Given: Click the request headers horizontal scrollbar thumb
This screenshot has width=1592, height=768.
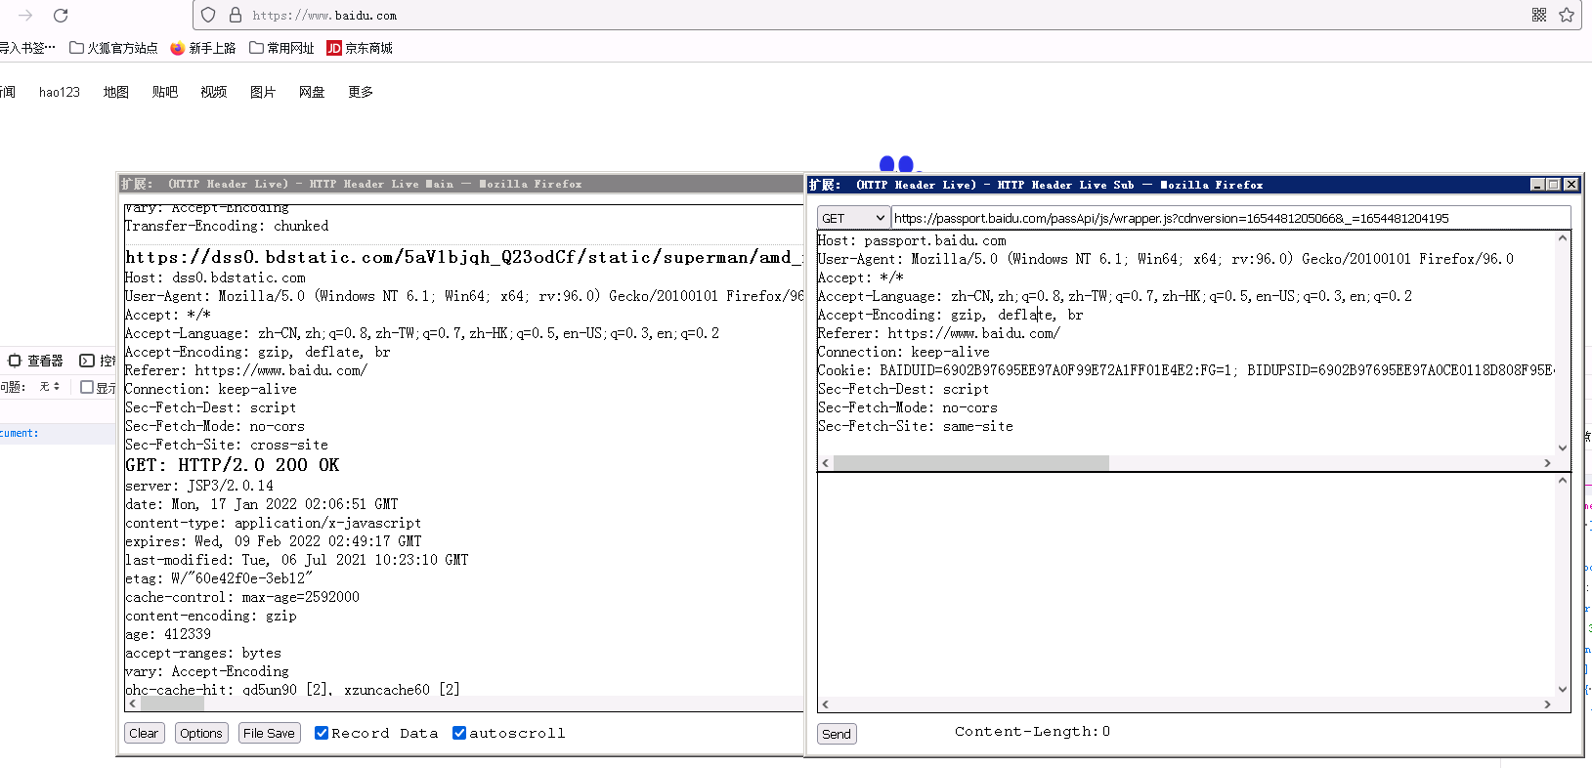Looking at the screenshot, I should 971,463.
